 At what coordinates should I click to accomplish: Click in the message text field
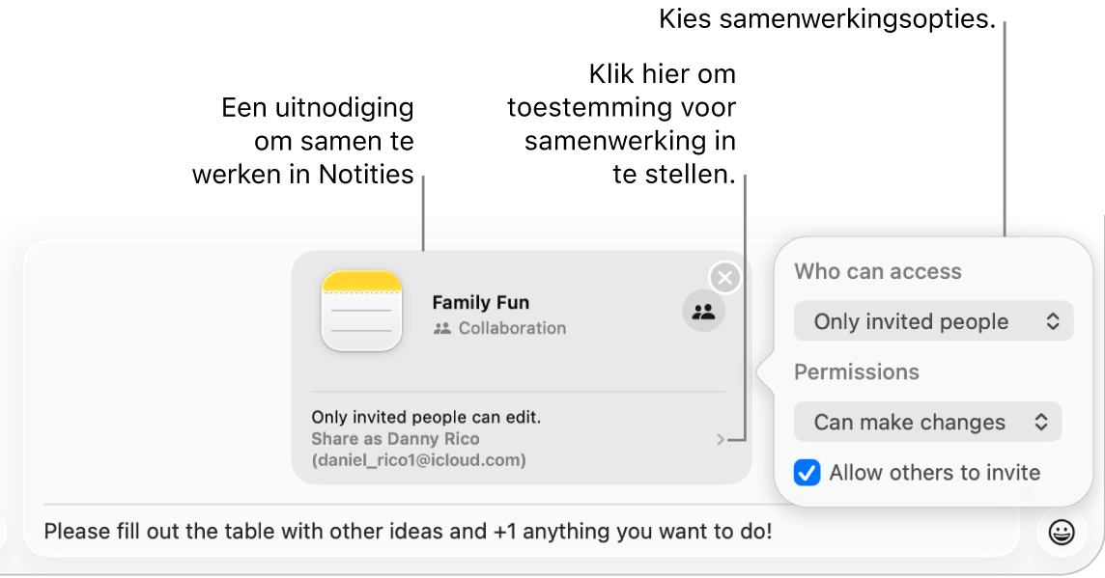coord(522,532)
